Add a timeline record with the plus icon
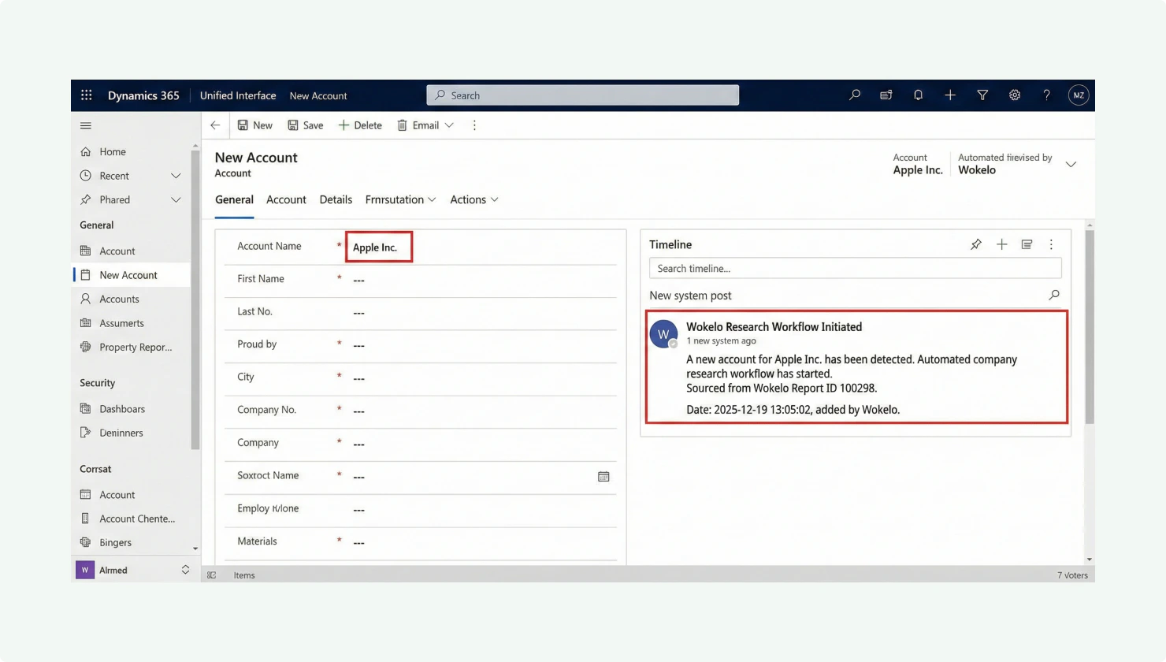 (x=1001, y=244)
